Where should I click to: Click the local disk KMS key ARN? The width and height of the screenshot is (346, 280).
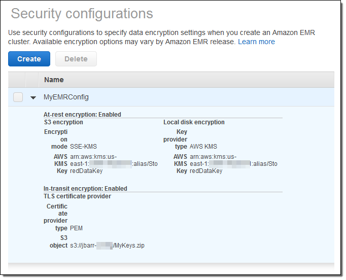pyautogui.click(x=233, y=163)
